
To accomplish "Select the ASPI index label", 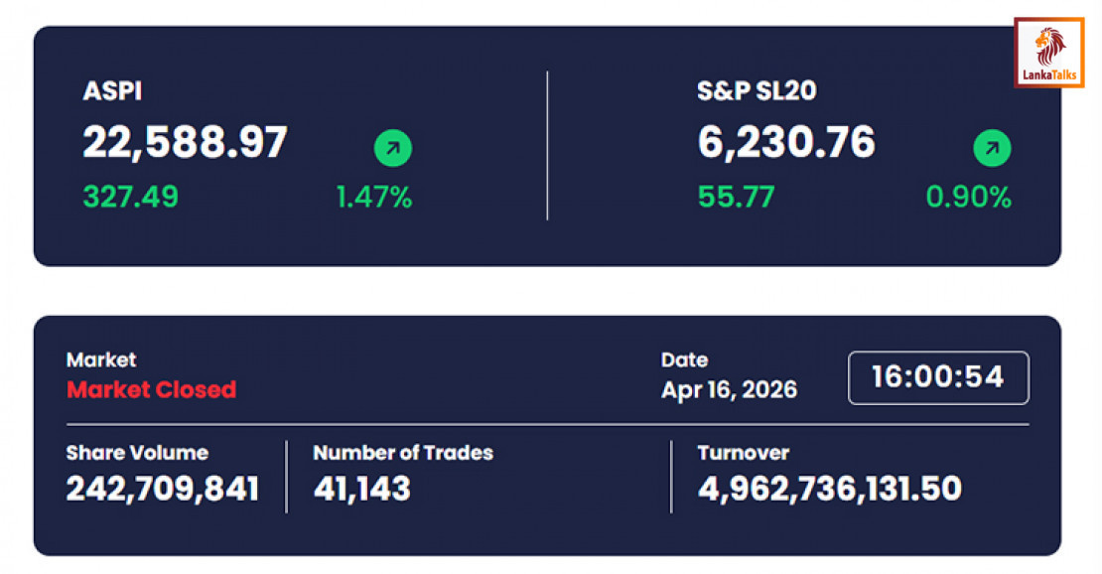I will click(x=112, y=92).
